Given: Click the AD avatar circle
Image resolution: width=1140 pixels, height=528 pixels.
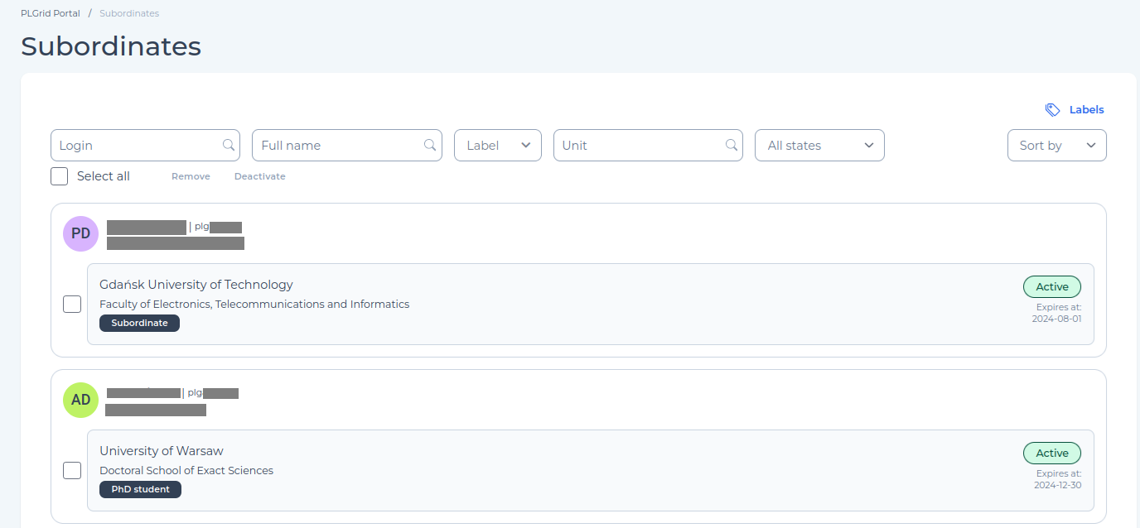Looking at the screenshot, I should click(80, 400).
